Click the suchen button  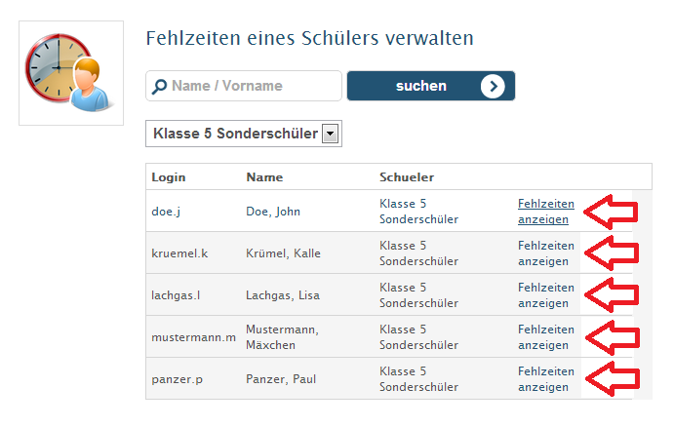tap(431, 86)
